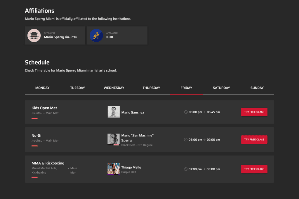The height and width of the screenshot is (199, 299).
Task: Click Try Free Class for the No-Gi session
Action: (x=254, y=140)
